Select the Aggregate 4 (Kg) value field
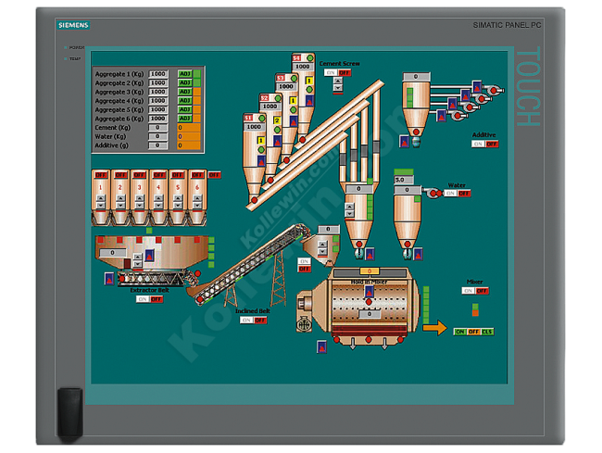 157,100
